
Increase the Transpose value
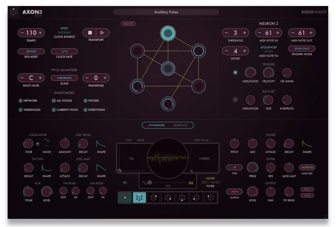(105, 78)
